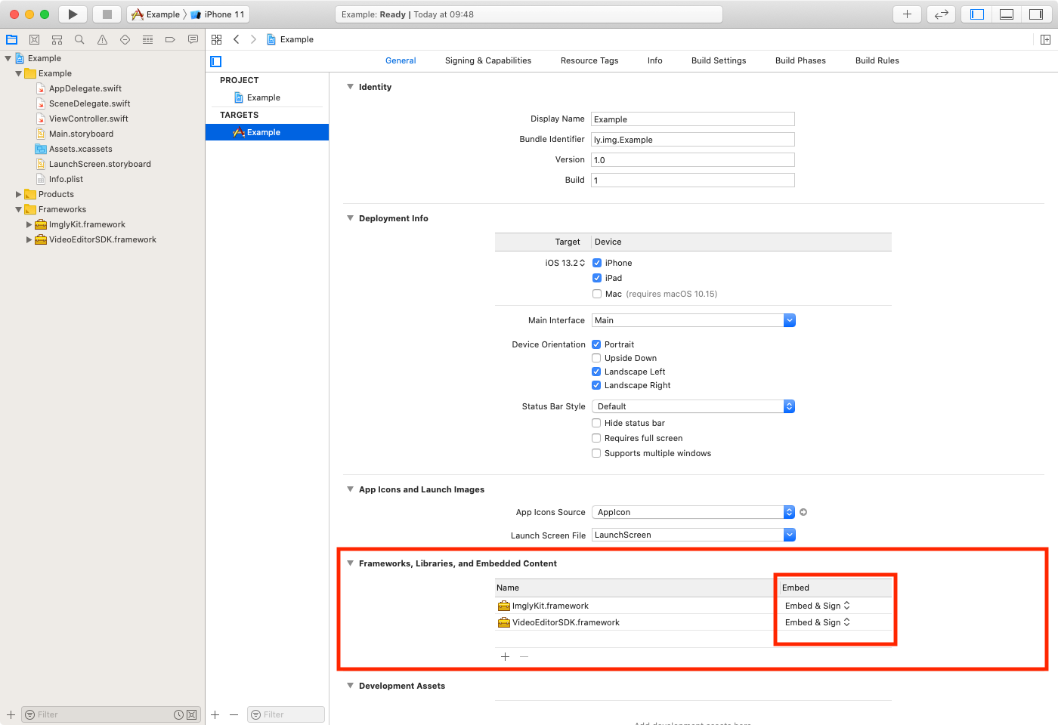The height and width of the screenshot is (725, 1058).
Task: Click the Bundle Identifier field
Action: click(693, 139)
